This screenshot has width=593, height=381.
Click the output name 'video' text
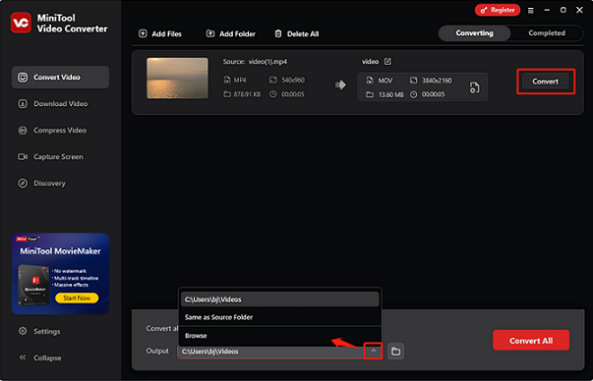pos(370,62)
